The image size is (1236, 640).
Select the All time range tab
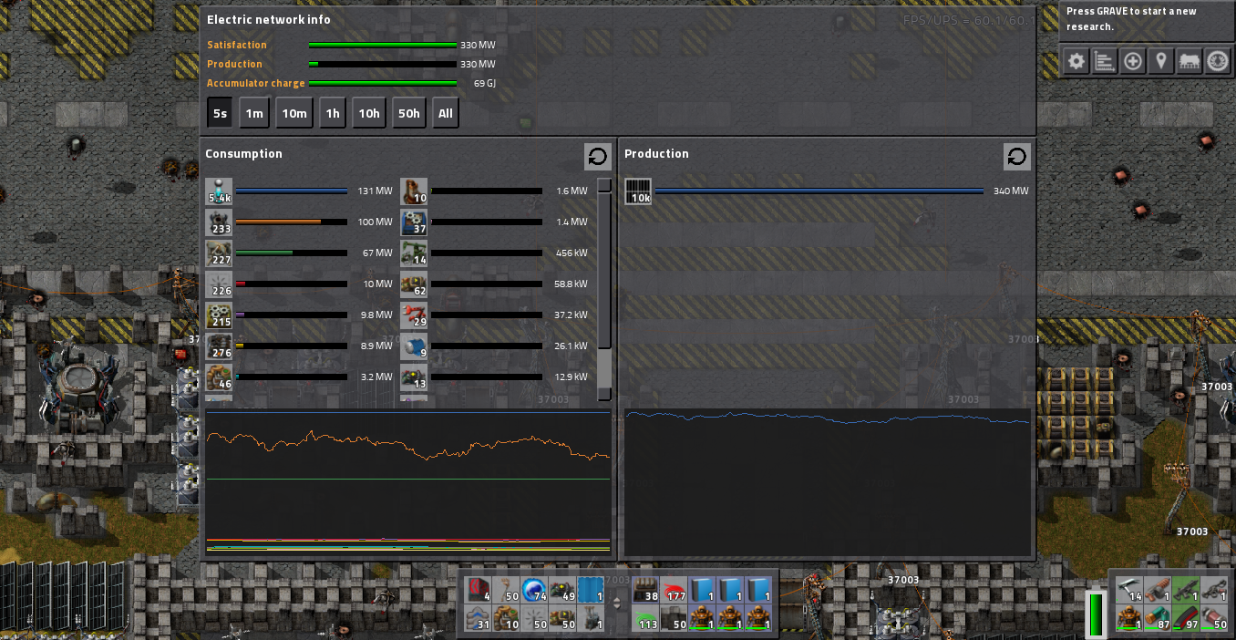coord(445,113)
